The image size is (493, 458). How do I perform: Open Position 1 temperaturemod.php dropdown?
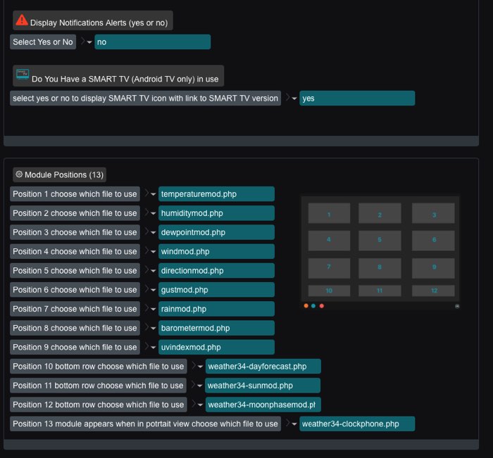[x=216, y=194]
